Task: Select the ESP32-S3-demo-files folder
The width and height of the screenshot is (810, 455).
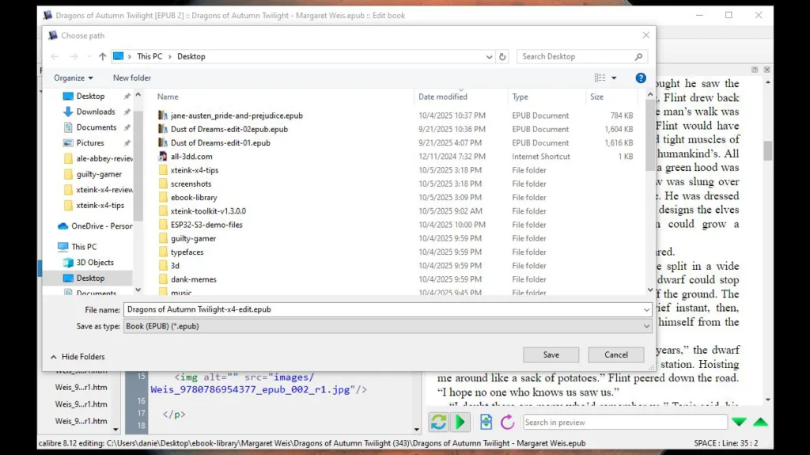Action: [x=206, y=225]
